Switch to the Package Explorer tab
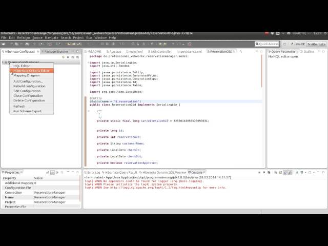Viewport: 328px width, 246px height. coord(56,51)
